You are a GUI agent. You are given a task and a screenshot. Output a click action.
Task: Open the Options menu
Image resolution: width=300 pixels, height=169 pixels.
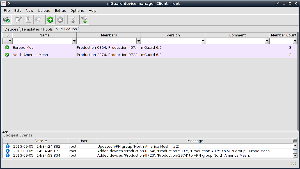coord(77,11)
